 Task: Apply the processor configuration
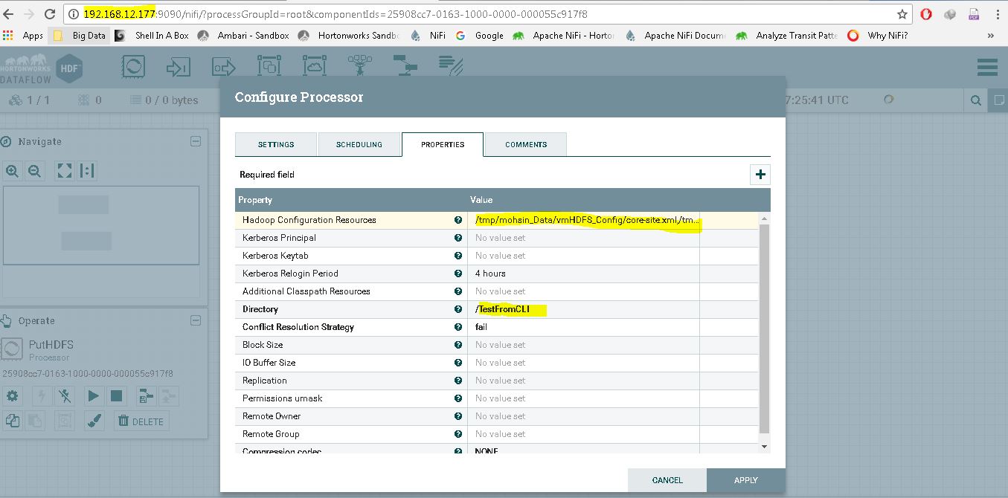(745, 480)
